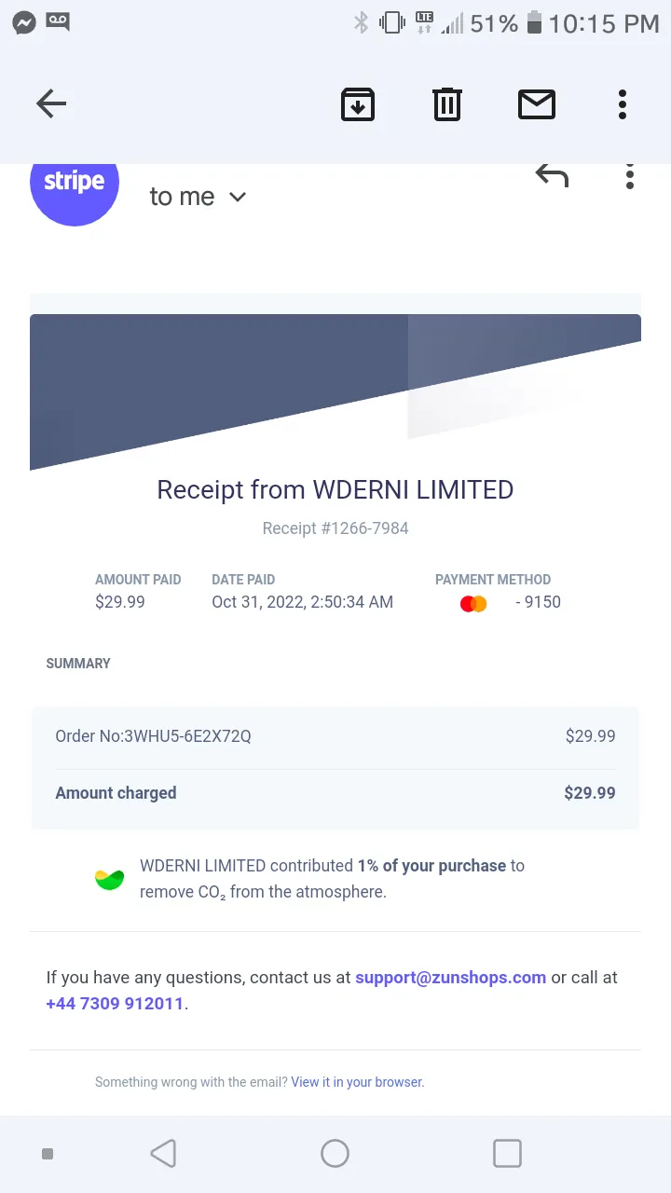Tap voicemail icon in status bar
671x1193 pixels.
point(58,21)
